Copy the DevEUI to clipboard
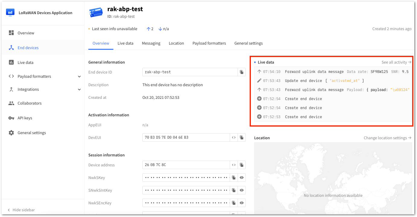The height and width of the screenshot is (217, 417). [x=242, y=137]
